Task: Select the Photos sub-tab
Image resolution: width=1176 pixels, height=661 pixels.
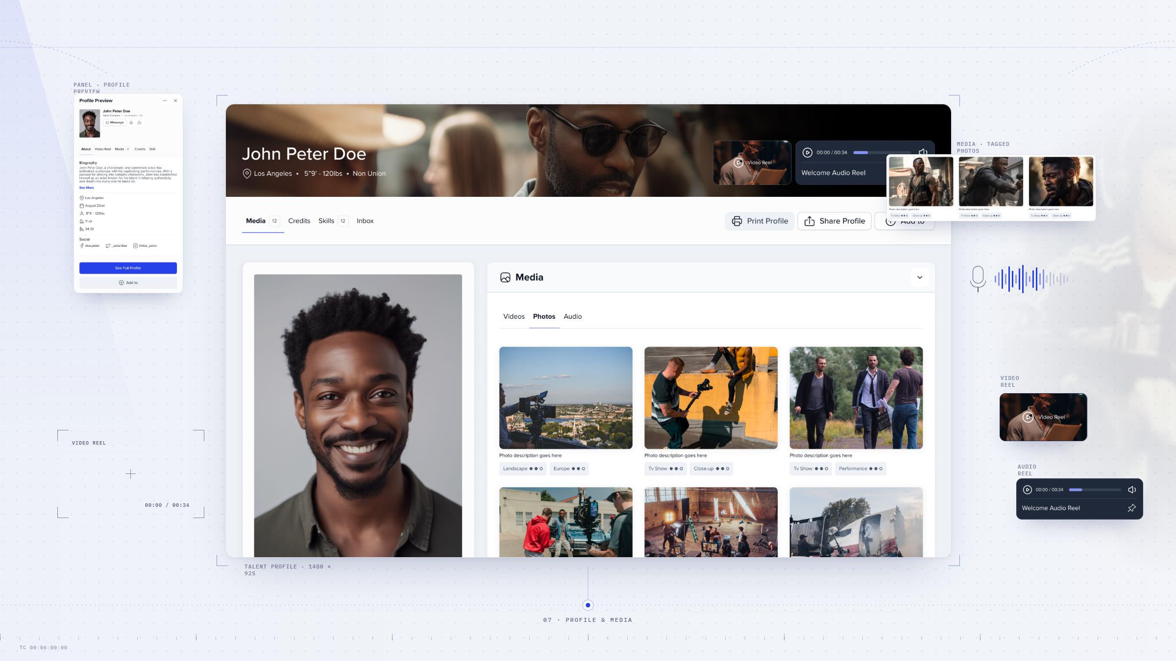Action: (x=544, y=317)
